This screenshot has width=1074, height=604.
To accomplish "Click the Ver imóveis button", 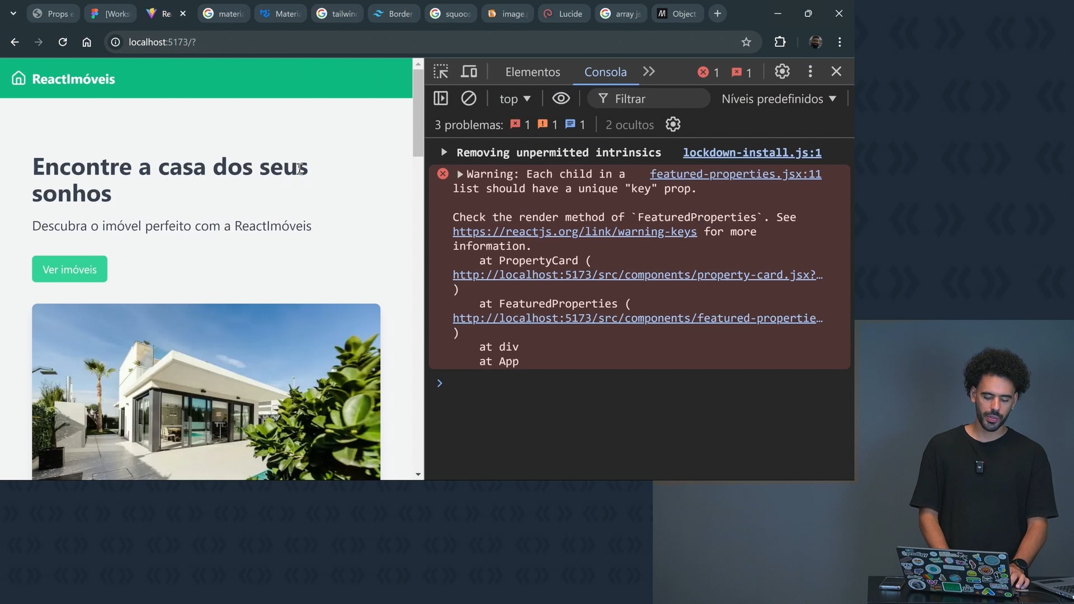I will (69, 270).
